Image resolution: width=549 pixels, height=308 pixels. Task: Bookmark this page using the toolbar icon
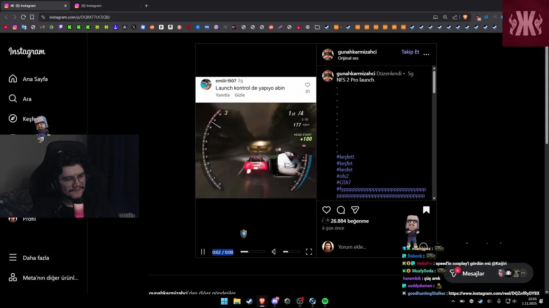(32, 17)
